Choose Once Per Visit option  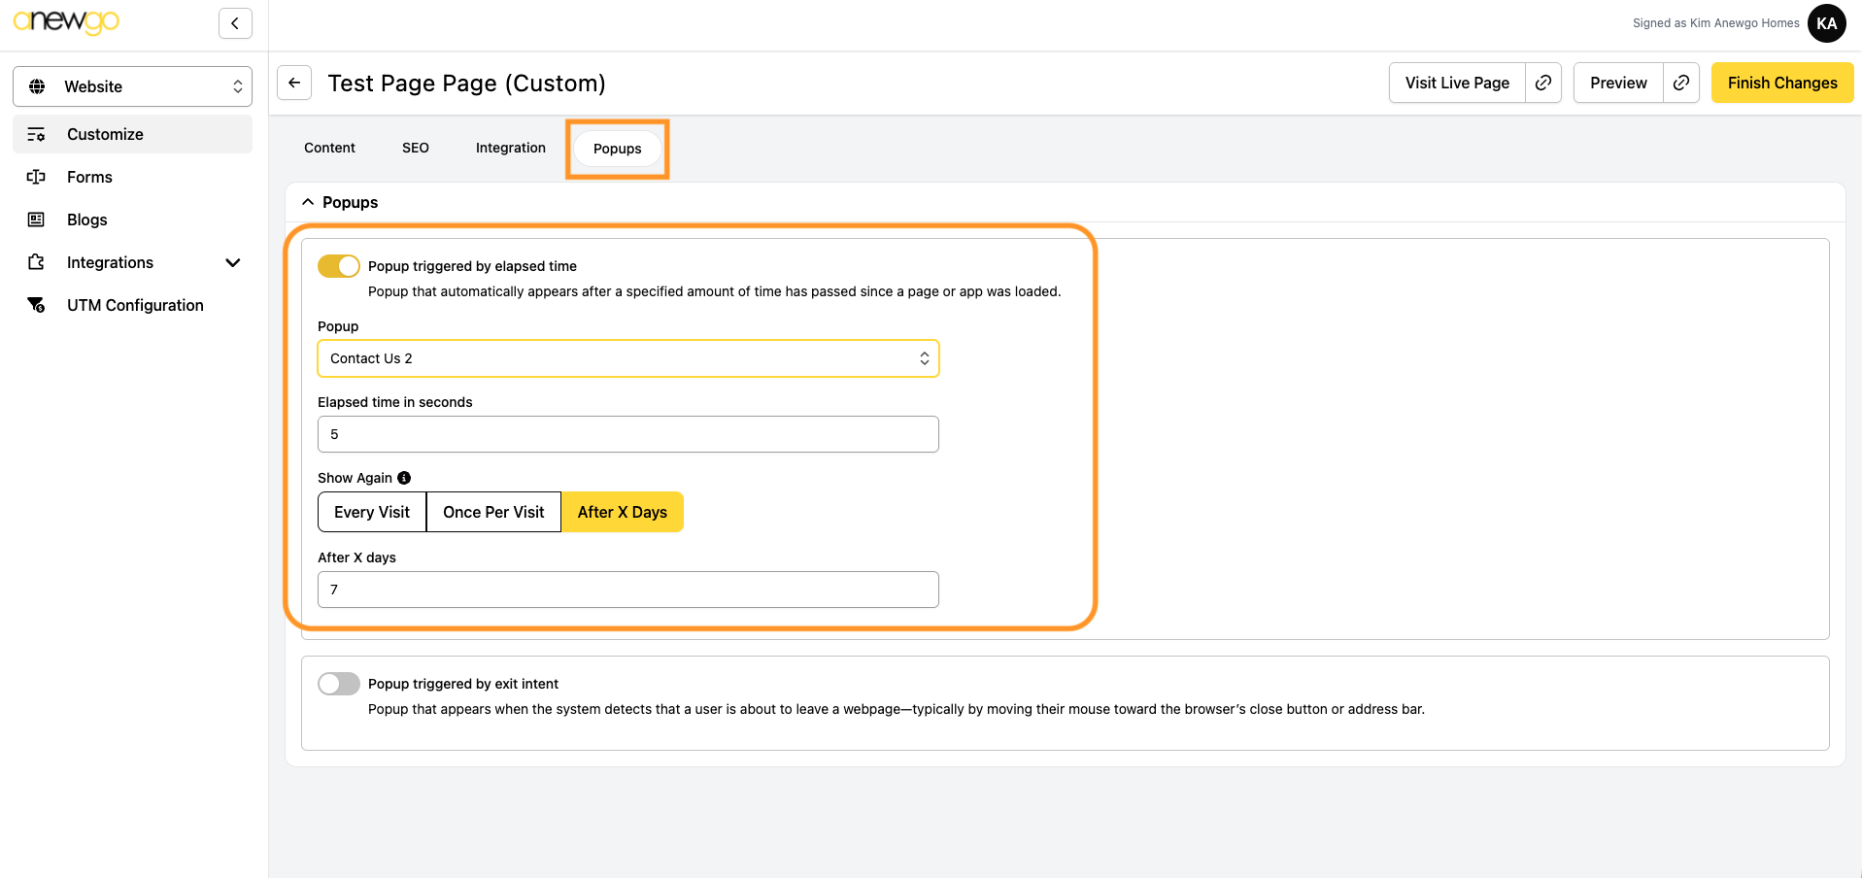(493, 512)
